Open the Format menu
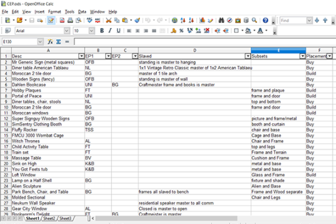The width and height of the screenshot is (336, 224). click(54, 12)
